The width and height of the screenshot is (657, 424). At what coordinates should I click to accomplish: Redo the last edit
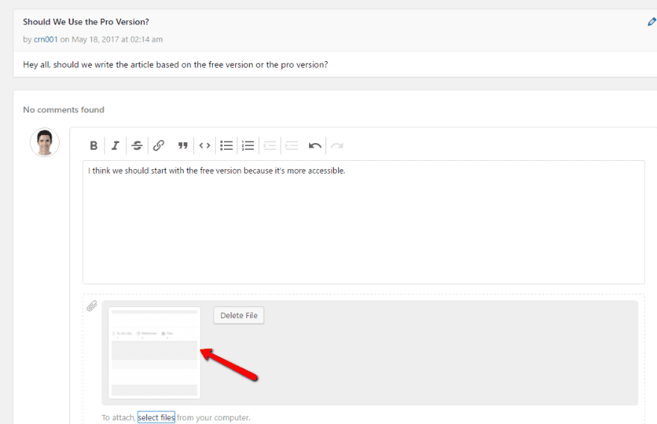tap(337, 145)
